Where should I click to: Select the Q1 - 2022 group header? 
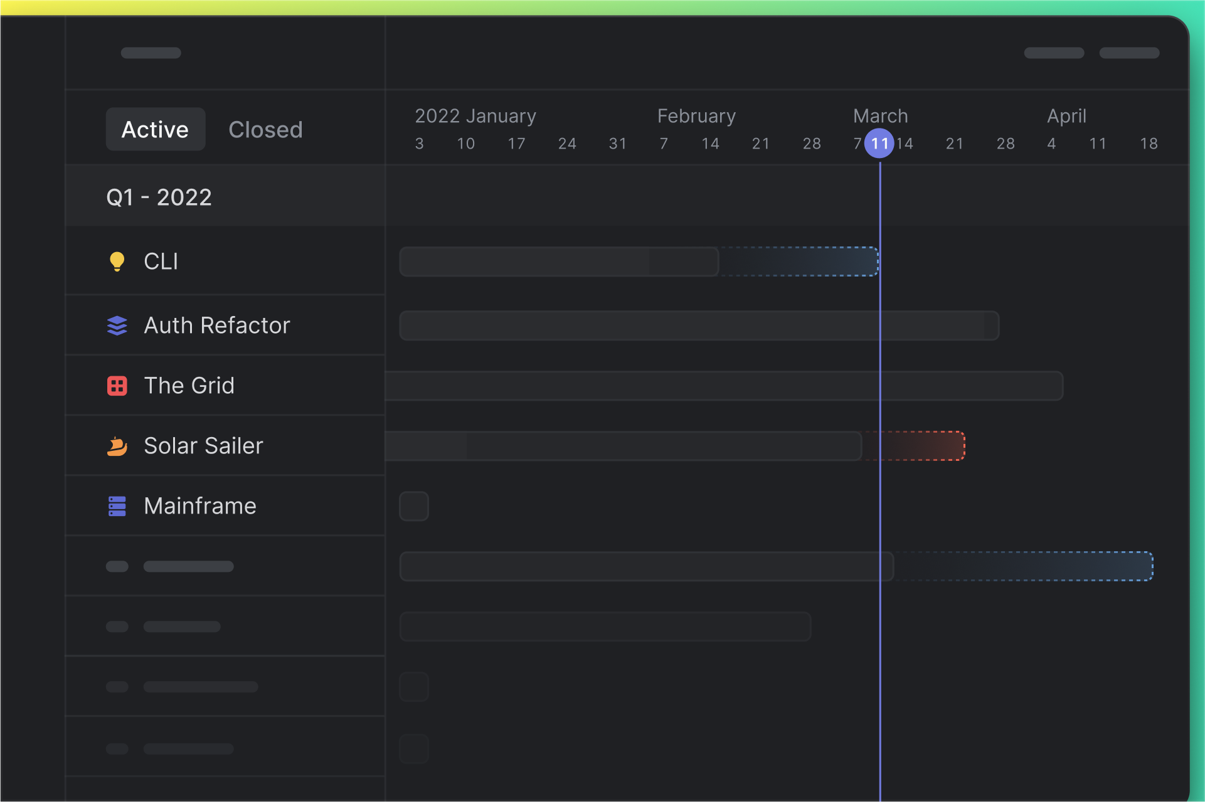(225, 197)
